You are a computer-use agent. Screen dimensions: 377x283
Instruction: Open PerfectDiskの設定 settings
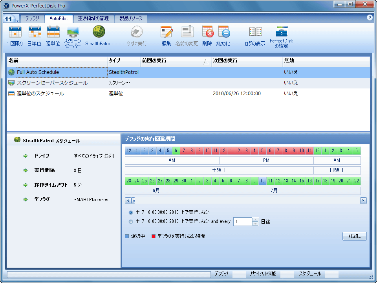281,37
